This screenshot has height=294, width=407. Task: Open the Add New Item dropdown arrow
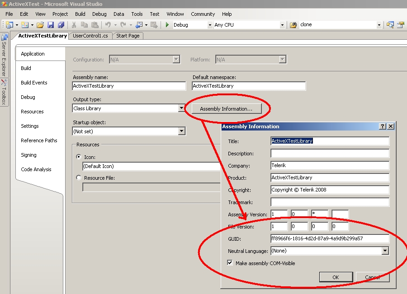[x=32, y=25]
